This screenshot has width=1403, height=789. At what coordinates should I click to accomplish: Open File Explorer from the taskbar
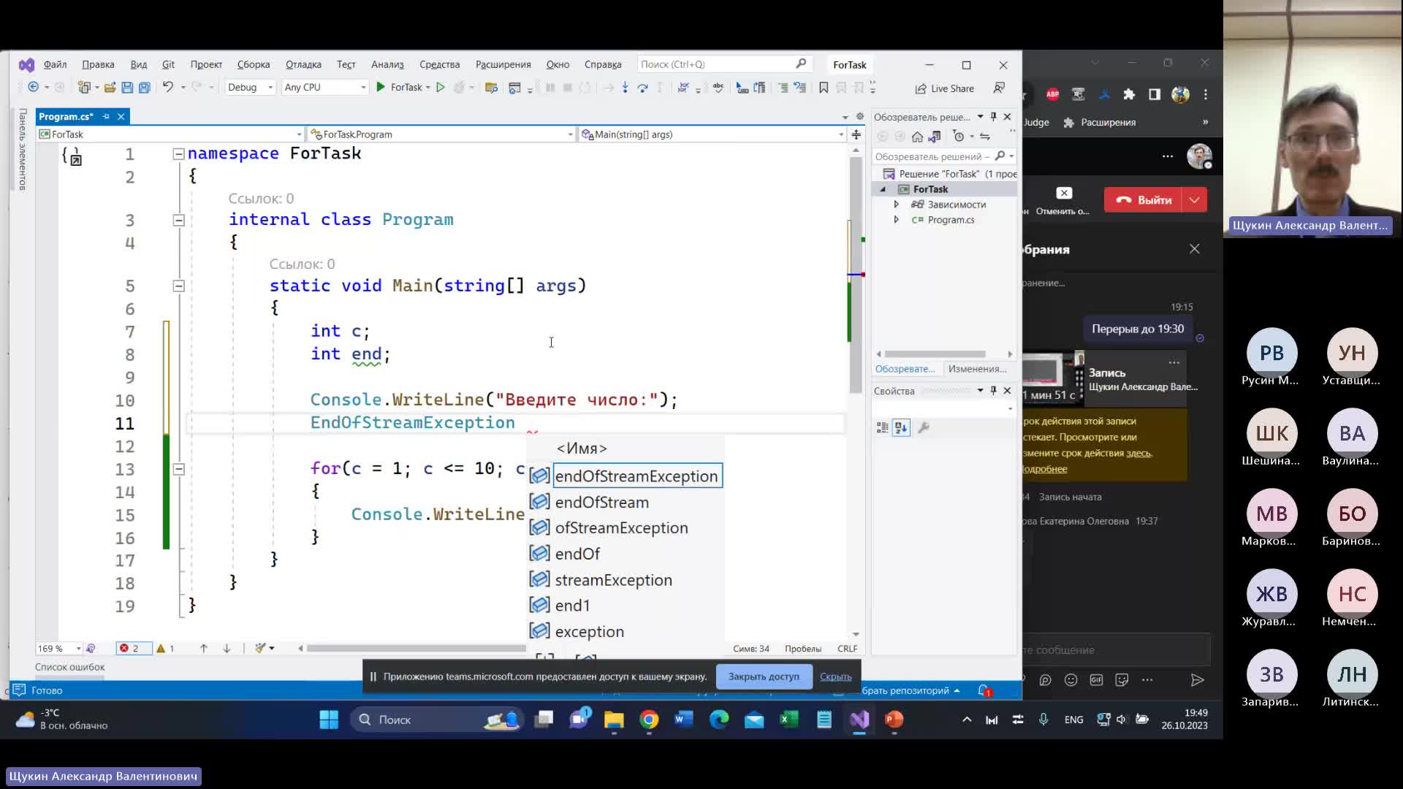(x=614, y=720)
